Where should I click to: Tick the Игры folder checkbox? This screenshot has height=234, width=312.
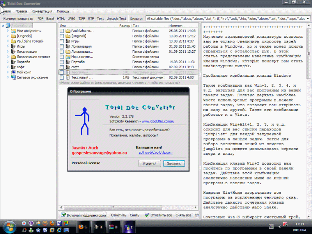pyautogui.click(x=62, y=41)
